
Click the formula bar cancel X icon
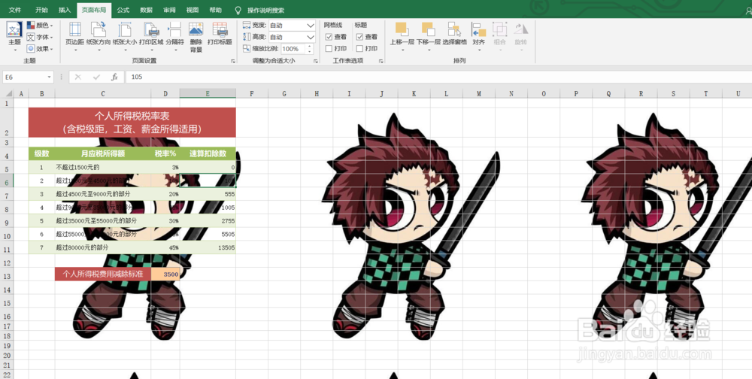pyautogui.click(x=78, y=77)
